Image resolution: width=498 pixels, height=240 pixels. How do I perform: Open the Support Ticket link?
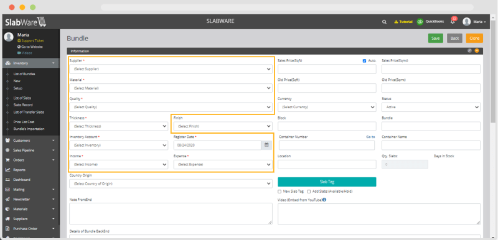[x=31, y=41]
